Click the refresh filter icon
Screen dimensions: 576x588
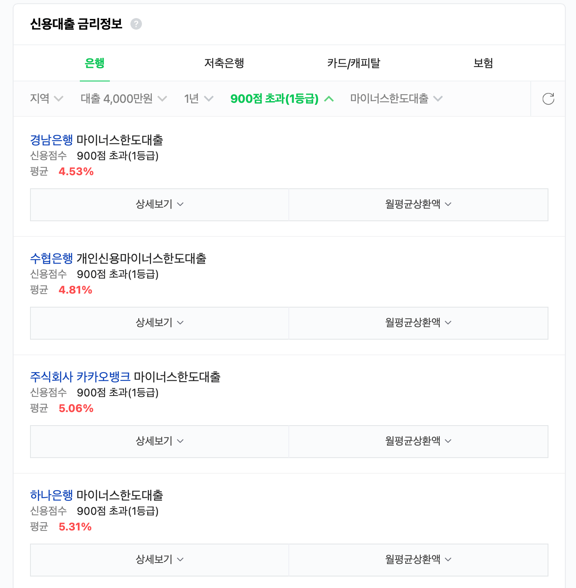548,99
